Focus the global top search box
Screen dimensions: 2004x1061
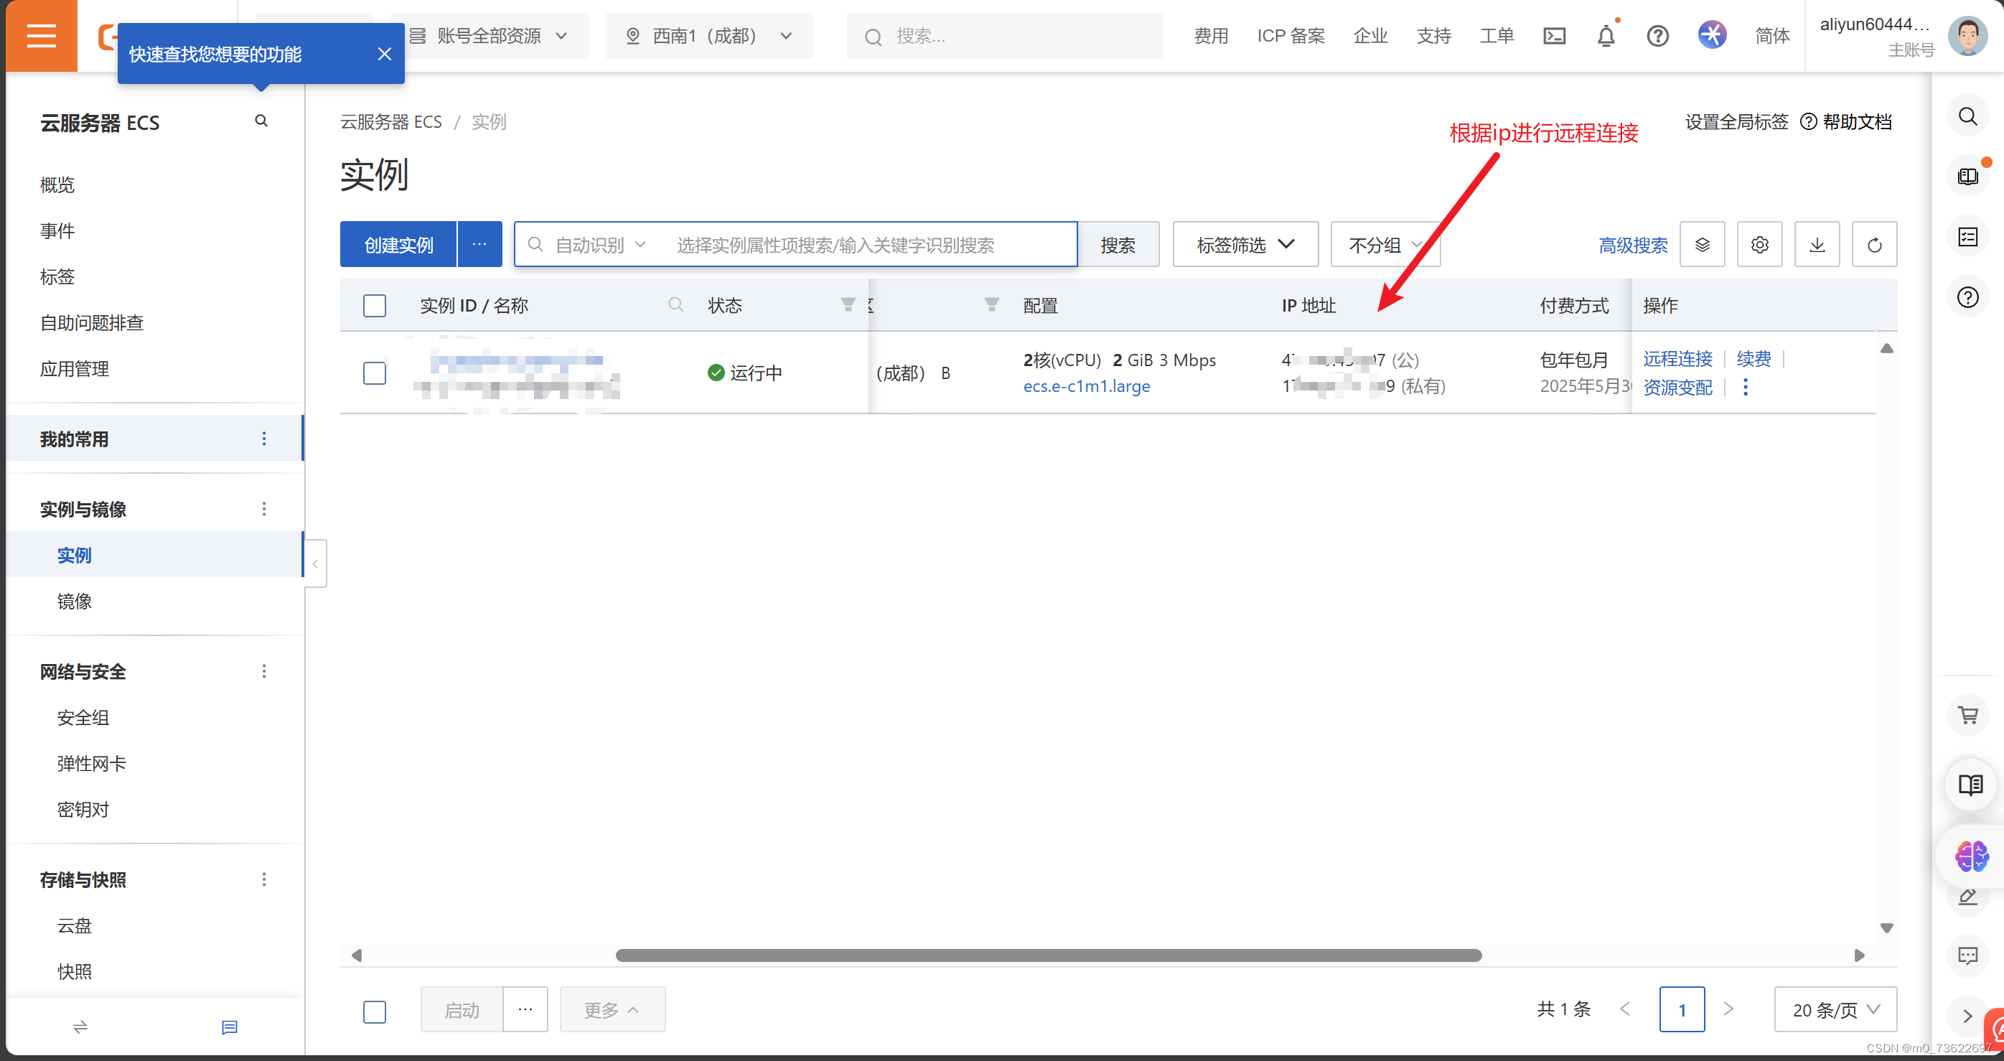tap(1004, 36)
